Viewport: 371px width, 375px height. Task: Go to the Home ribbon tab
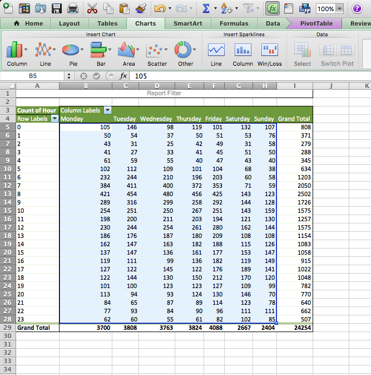29,23
